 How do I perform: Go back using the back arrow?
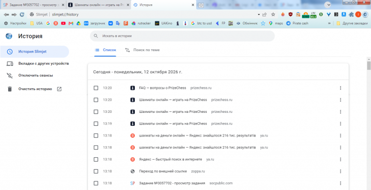click(6, 14)
